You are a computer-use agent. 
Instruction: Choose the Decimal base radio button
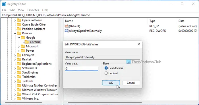click(x=106, y=73)
